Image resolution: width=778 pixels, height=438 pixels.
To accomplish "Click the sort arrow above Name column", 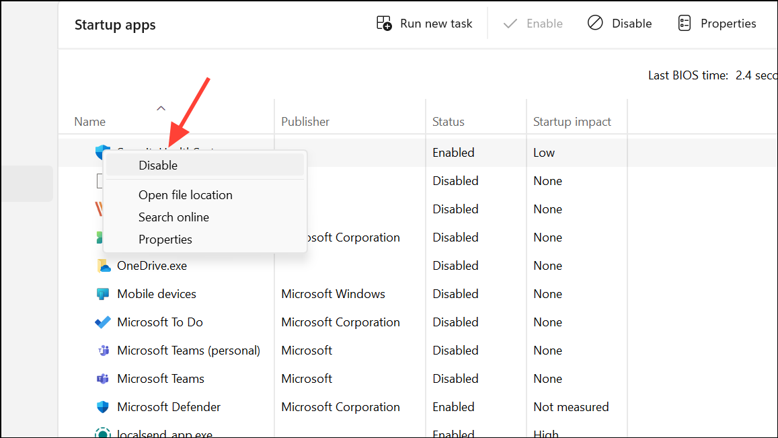I will click(161, 108).
